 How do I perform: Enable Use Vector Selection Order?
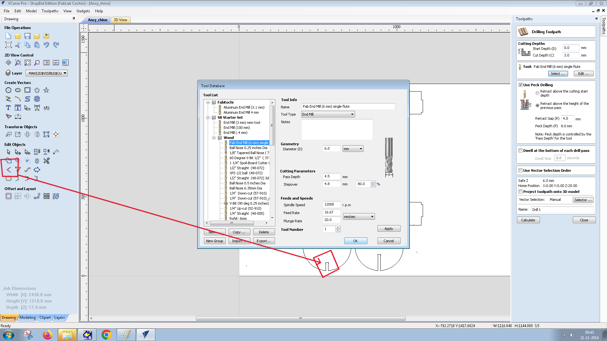520,170
